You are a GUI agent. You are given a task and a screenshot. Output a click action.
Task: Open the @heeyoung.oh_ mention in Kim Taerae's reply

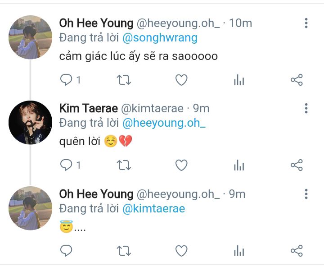click(x=164, y=123)
